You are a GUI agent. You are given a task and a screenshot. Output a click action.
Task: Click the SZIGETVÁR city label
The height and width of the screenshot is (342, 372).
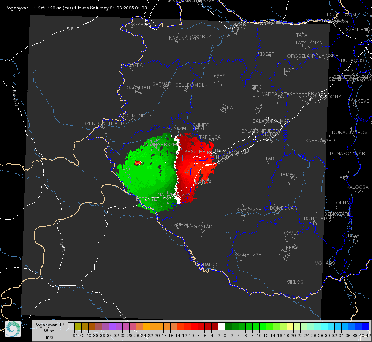click(x=249, y=255)
